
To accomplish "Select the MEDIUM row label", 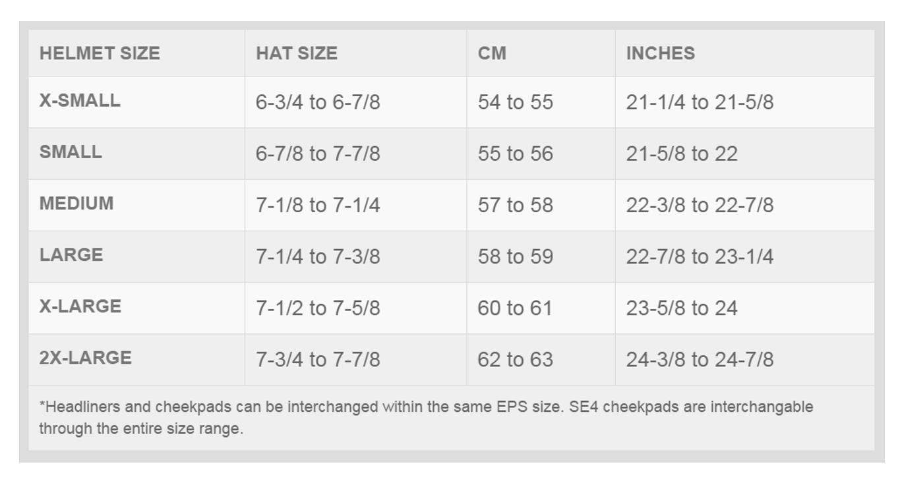I will [x=76, y=204].
